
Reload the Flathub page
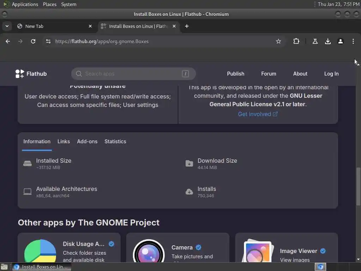tap(33, 41)
